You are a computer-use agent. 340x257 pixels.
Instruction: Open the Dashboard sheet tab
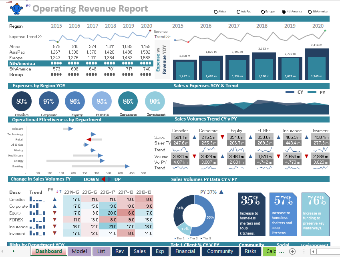click(x=48, y=251)
